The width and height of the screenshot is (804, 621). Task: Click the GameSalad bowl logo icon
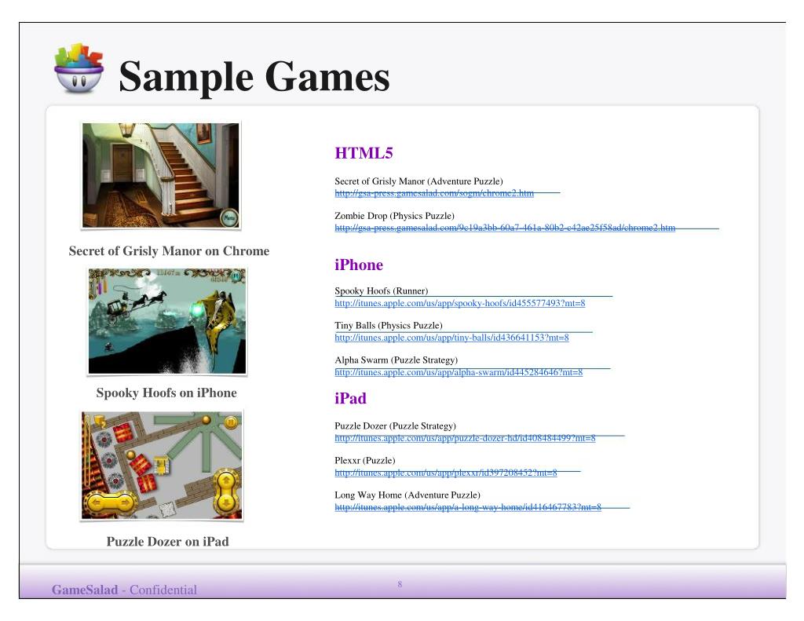point(79,68)
